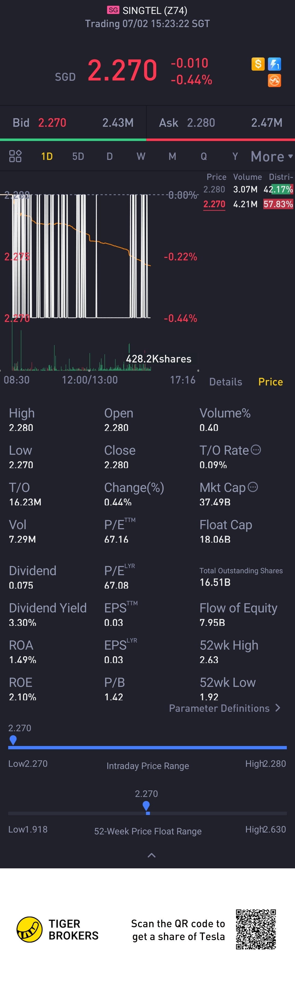
Task: Open the chart layout grid icon
Action: pos(15,156)
